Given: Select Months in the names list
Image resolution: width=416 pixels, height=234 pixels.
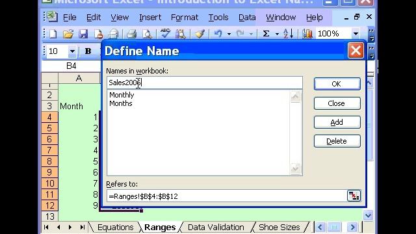Looking at the screenshot, I should [x=121, y=103].
